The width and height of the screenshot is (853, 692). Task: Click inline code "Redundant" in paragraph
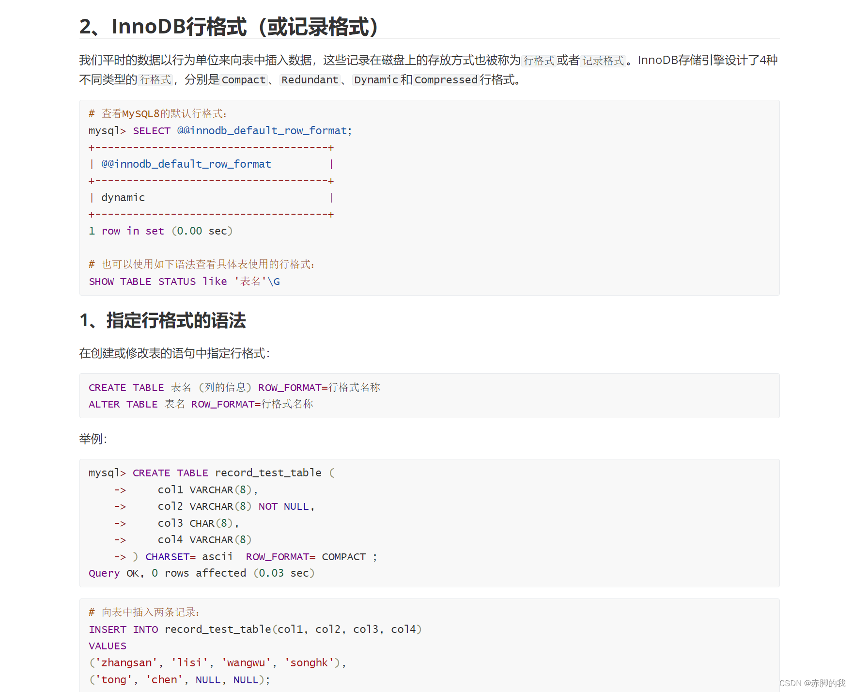coord(310,79)
